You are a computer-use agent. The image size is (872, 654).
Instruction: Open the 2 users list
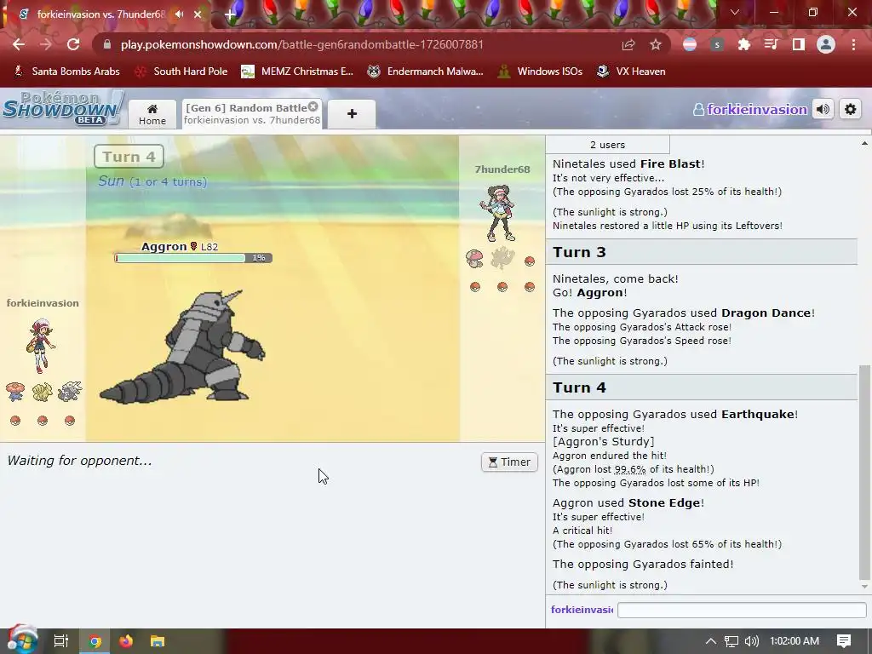click(607, 145)
